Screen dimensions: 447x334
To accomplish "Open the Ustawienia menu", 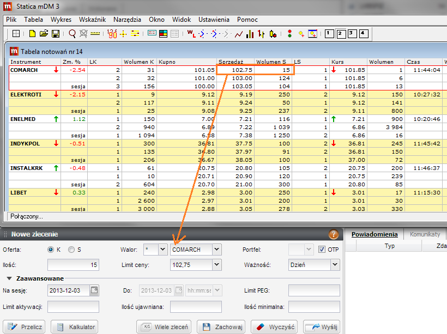I will [214, 20].
